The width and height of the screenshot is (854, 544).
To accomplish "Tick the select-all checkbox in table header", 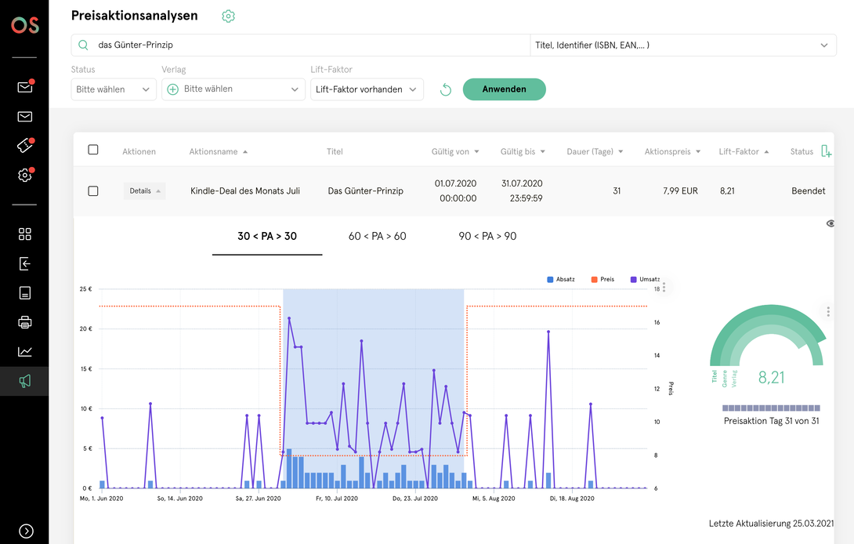I will pyautogui.click(x=93, y=150).
